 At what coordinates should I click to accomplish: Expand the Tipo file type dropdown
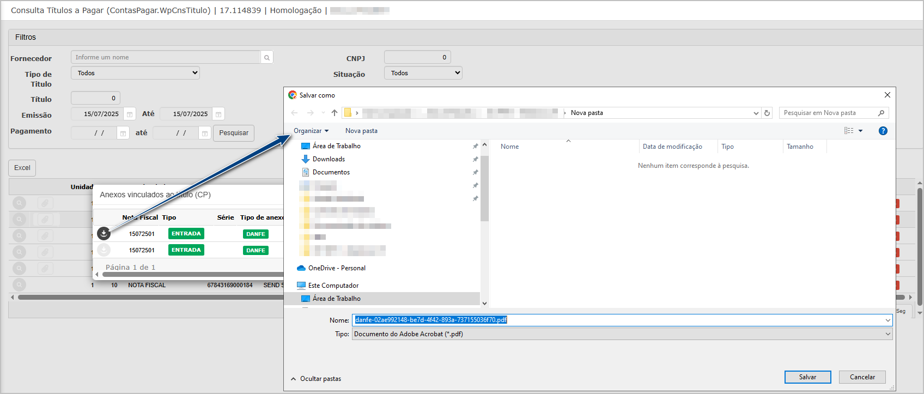point(622,334)
